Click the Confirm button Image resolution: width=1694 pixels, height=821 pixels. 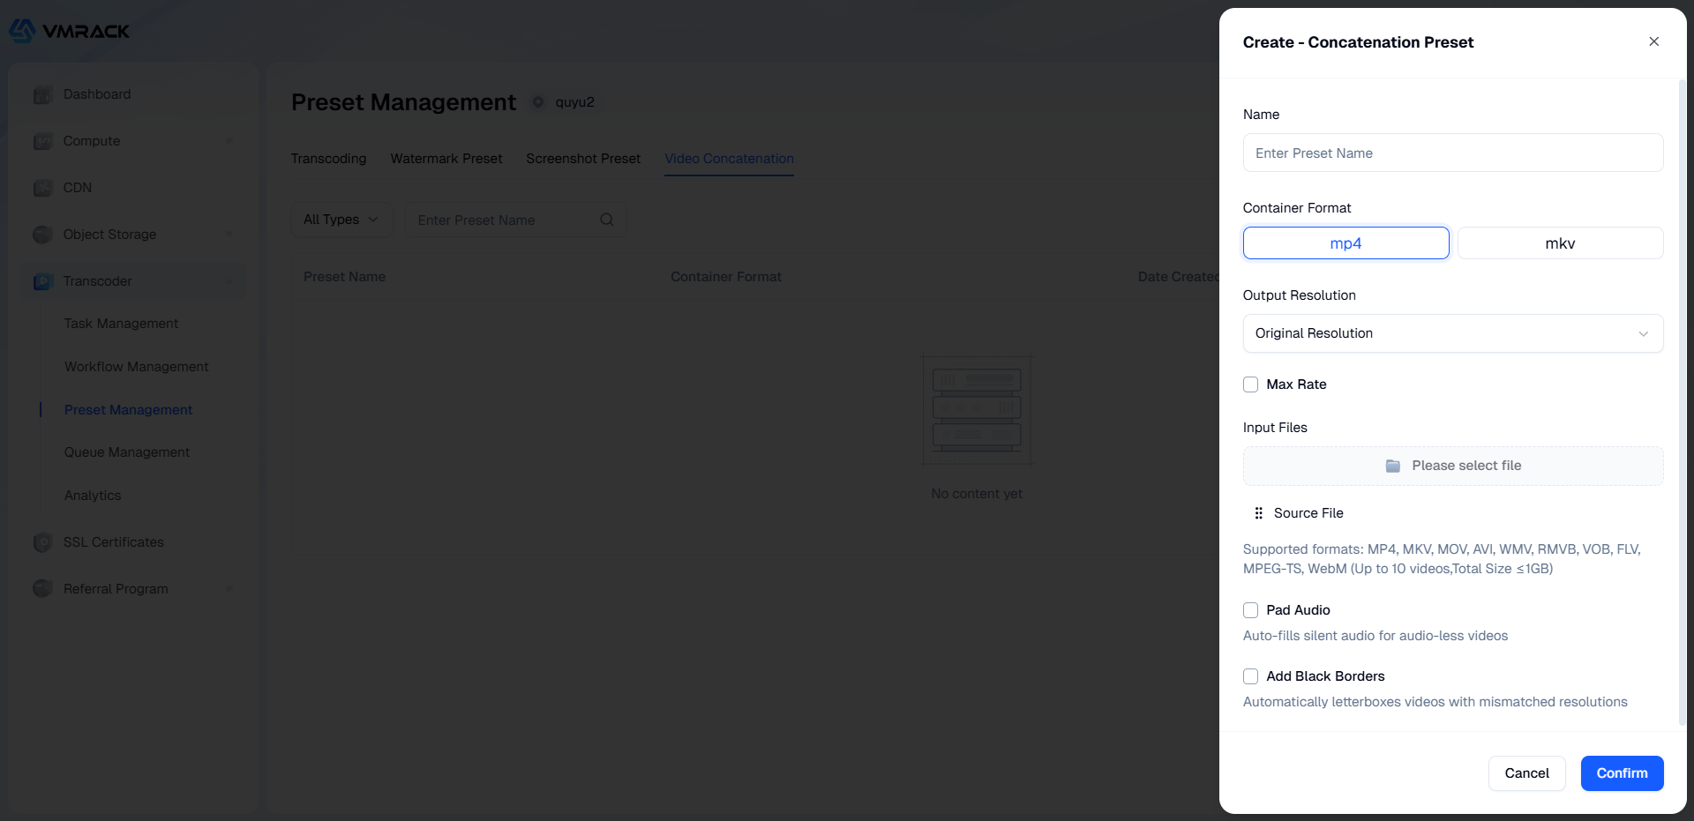coord(1622,773)
